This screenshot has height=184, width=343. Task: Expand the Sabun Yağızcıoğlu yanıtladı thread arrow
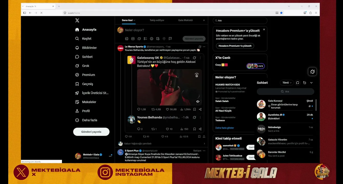tap(204, 144)
